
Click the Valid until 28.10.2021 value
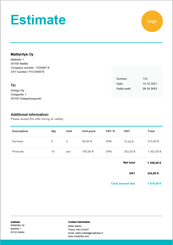point(150,89)
